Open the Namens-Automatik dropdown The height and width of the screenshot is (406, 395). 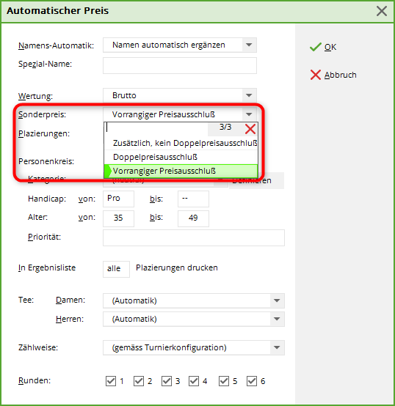[249, 45]
